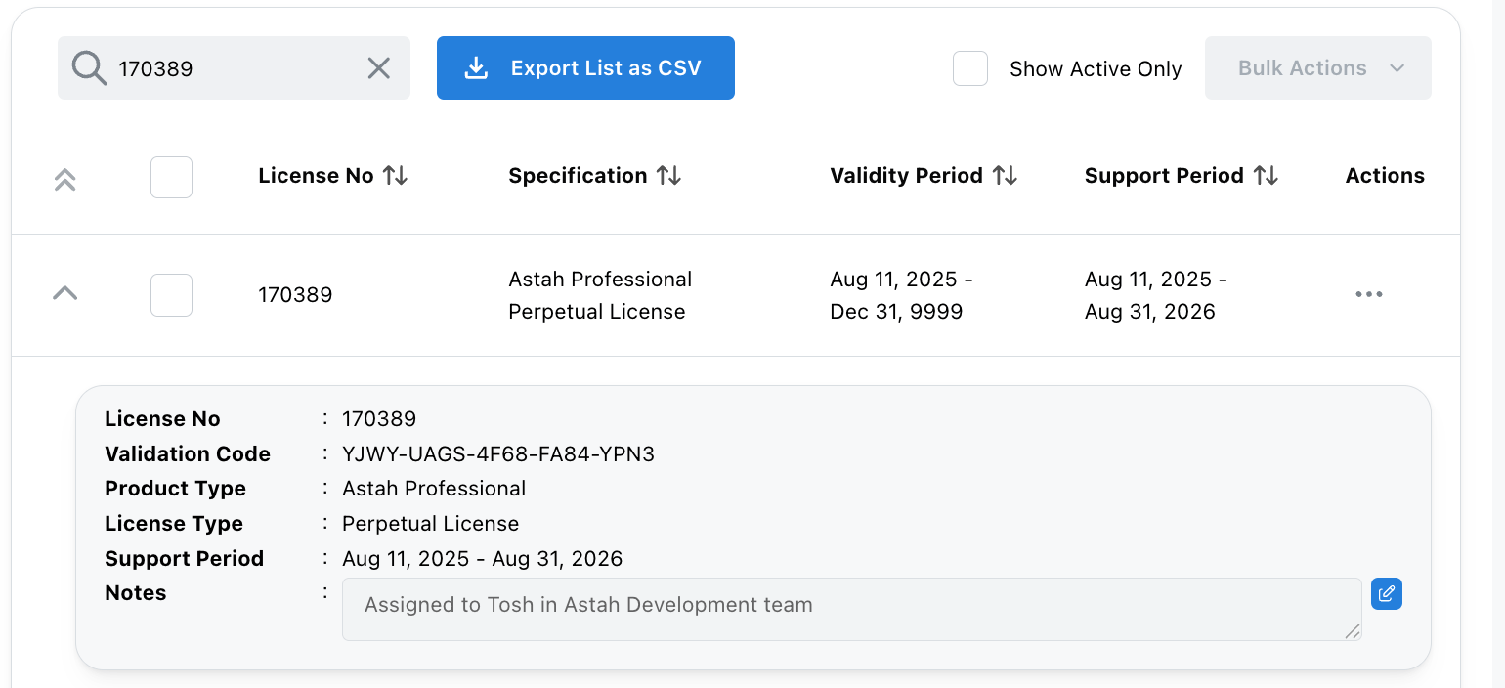Click the 'Astah Professional' product type value

434,489
